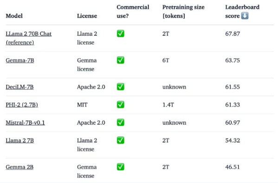The image size is (278, 183).
Task: Visit the Mistral-7B-v0.1 model link
Action: pos(25,123)
